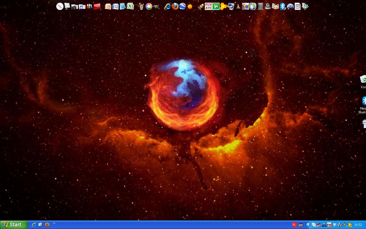The height and width of the screenshot is (229, 366).
Task: Open the pencil cup paint icon
Action: pyautogui.click(x=141, y=6)
